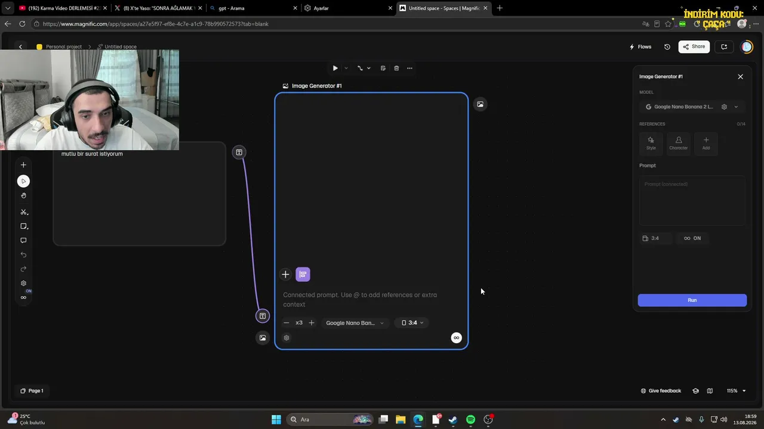The width and height of the screenshot is (764, 429).
Task: Close the Image Generator #1 side panel
Action: coord(741,77)
